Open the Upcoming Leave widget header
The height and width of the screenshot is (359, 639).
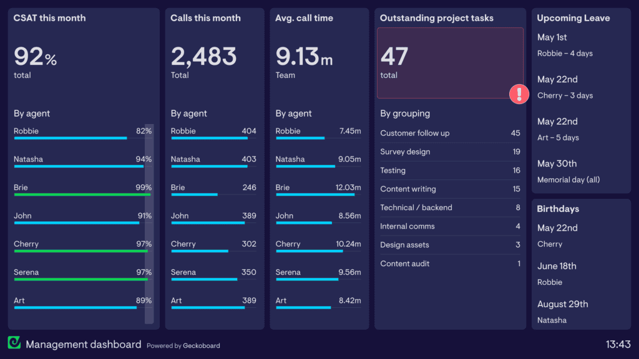coord(573,18)
